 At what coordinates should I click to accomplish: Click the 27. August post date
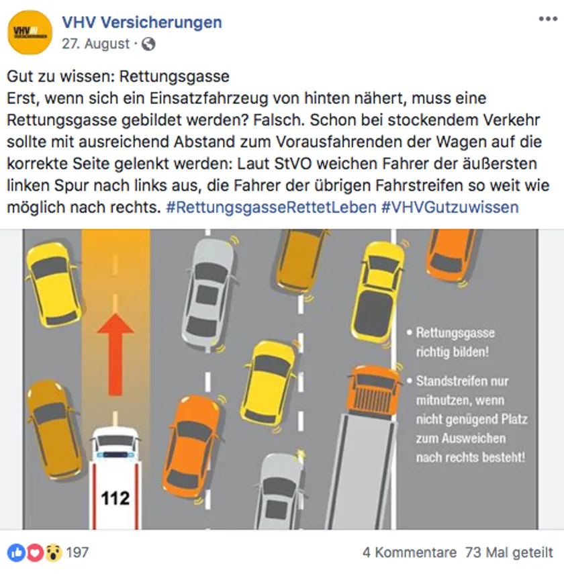(x=95, y=44)
